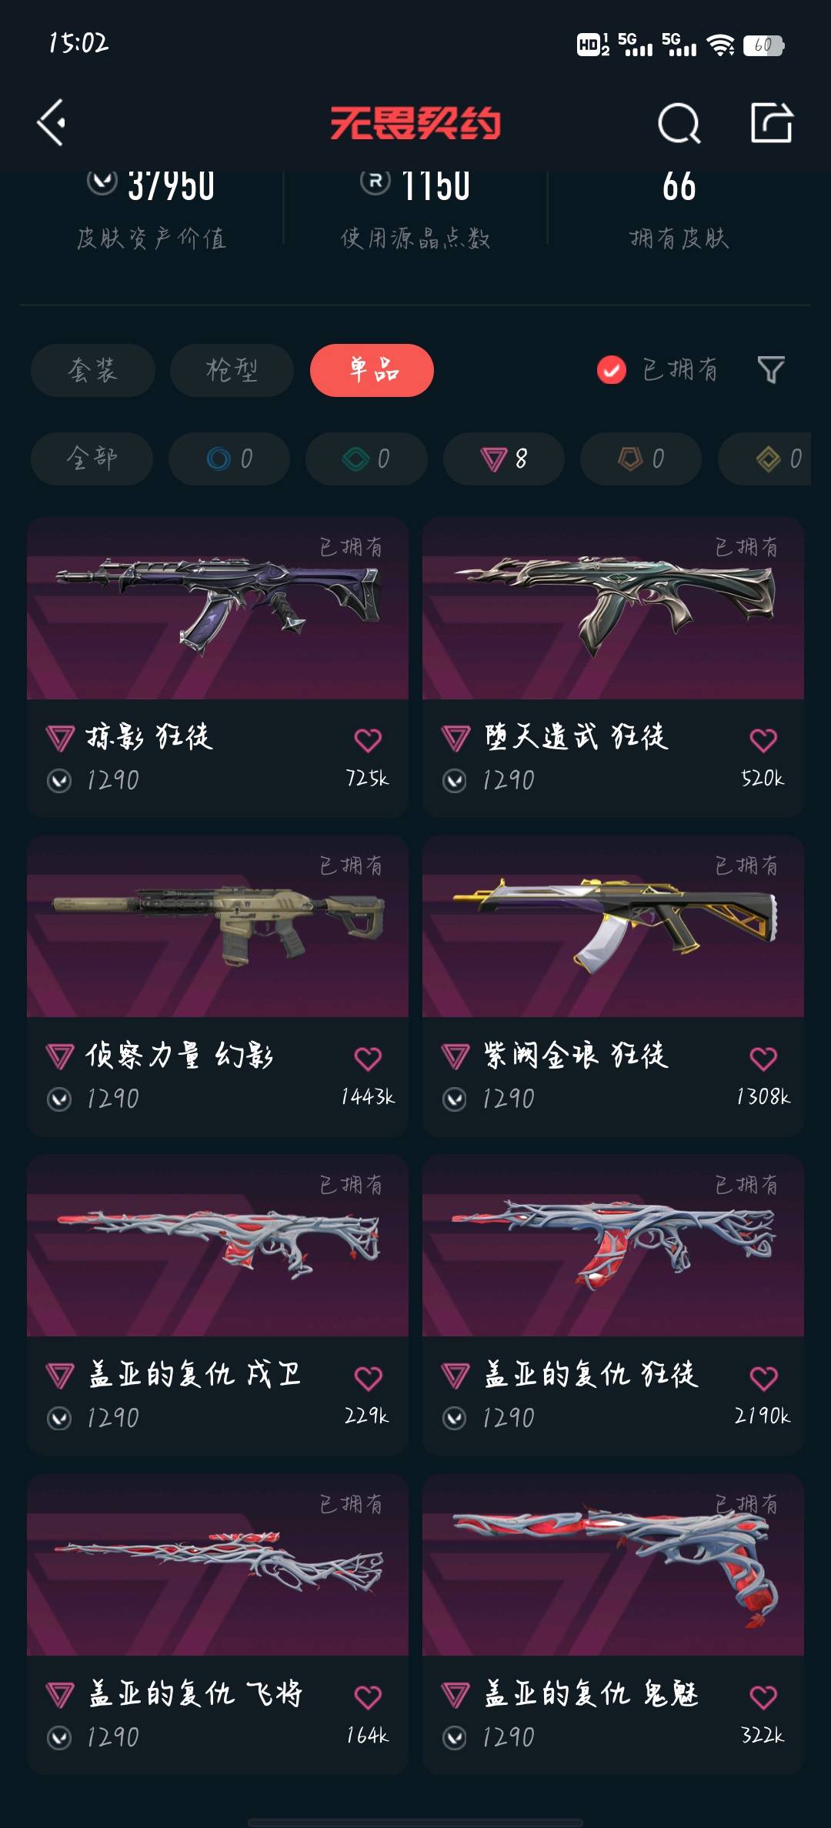This screenshot has height=1828, width=831.
Task: Uncheck the 已拥有 owned filter
Action: tap(612, 370)
